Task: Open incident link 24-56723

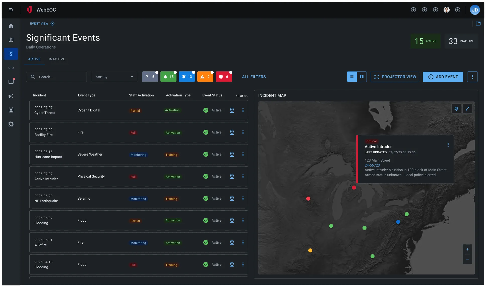Action: tap(372, 165)
